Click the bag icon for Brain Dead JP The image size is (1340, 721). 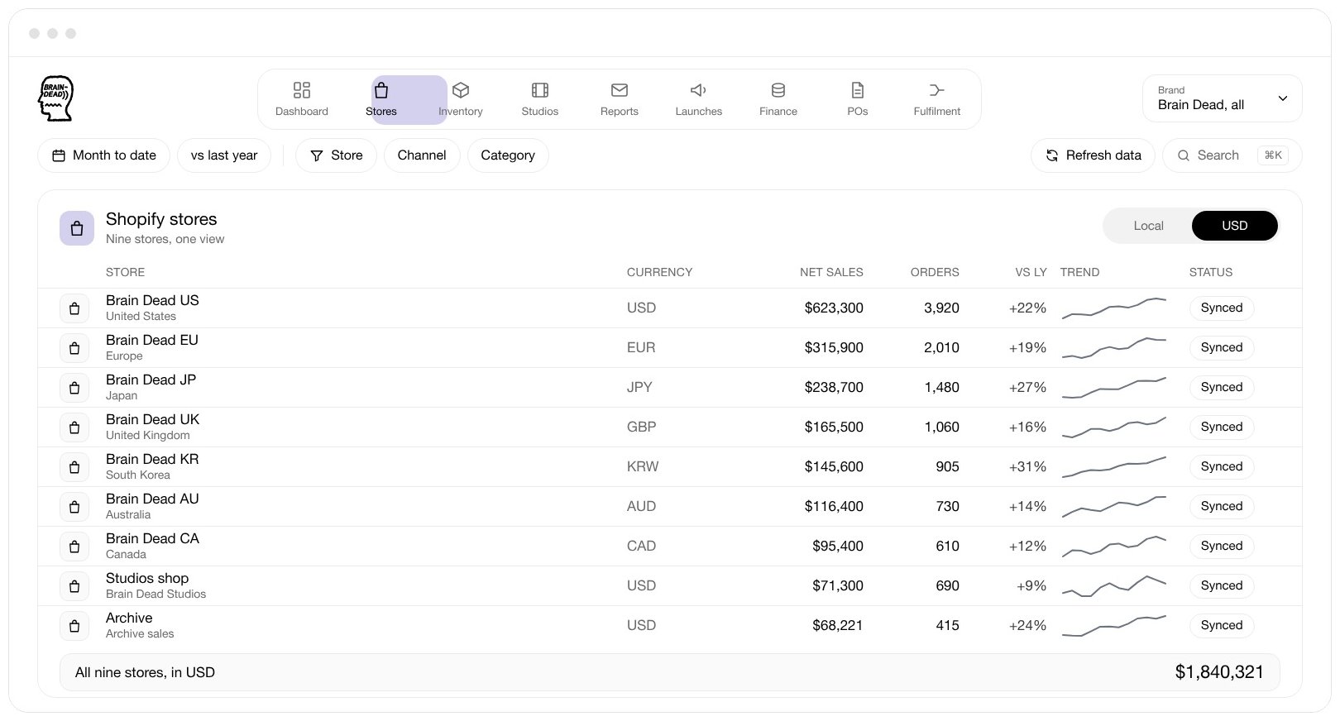(x=74, y=388)
